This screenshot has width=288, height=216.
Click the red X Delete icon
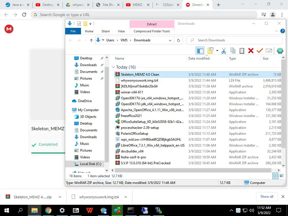[x=251, y=51]
